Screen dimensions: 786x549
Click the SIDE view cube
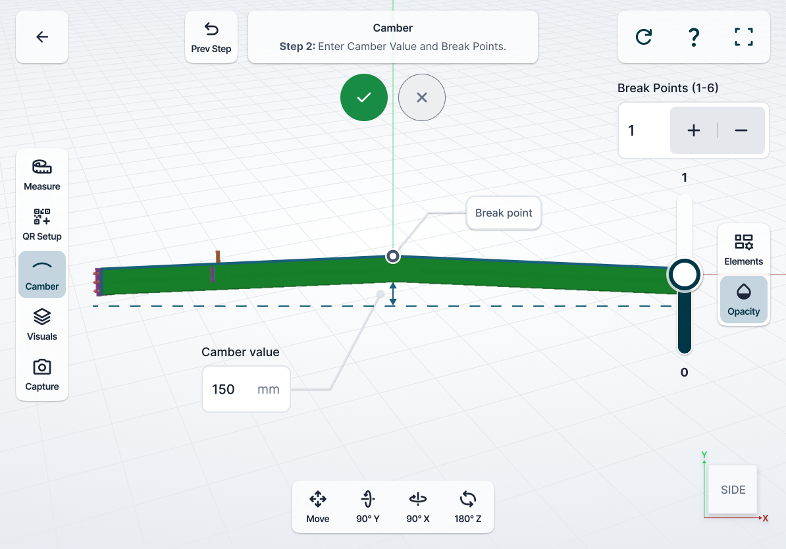pyautogui.click(x=733, y=490)
